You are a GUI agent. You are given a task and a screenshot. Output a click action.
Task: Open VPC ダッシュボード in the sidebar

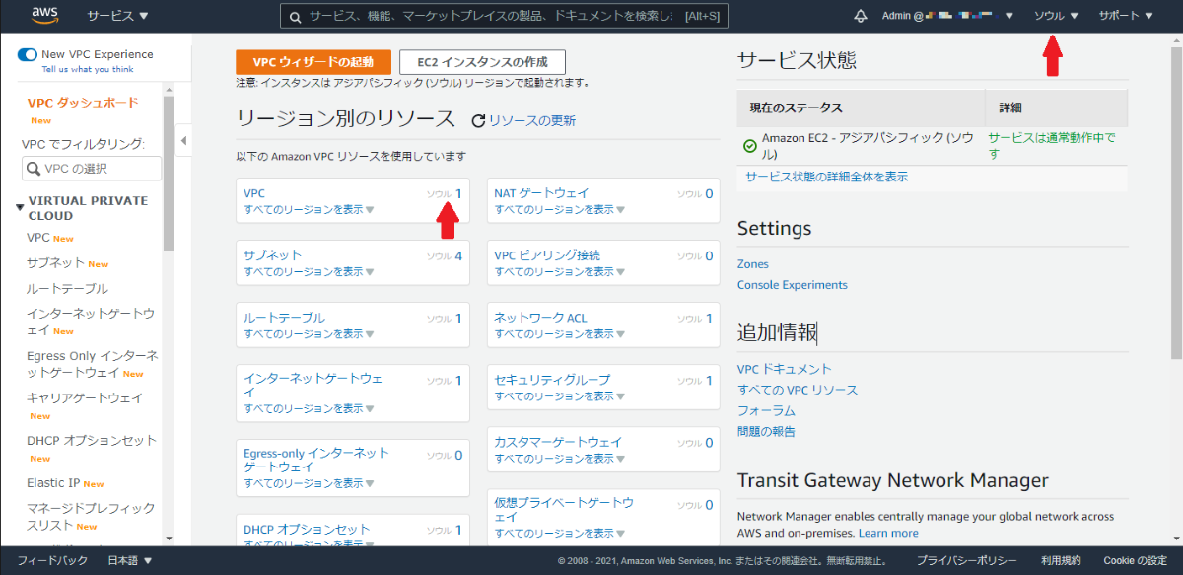83,103
